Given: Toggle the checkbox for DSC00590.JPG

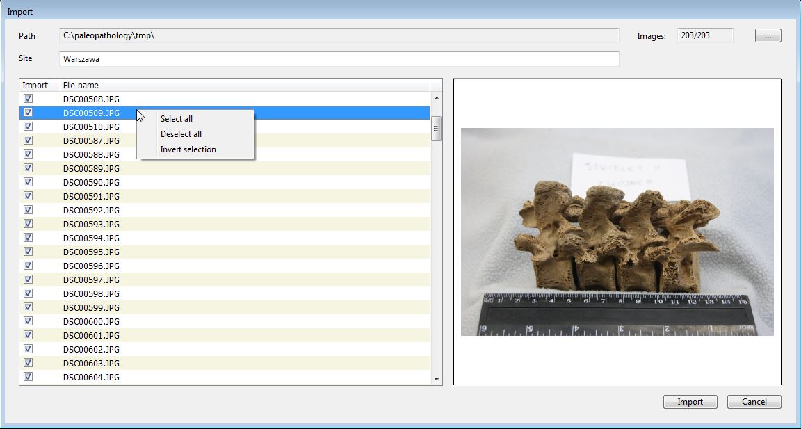Looking at the screenshot, I should (x=29, y=182).
